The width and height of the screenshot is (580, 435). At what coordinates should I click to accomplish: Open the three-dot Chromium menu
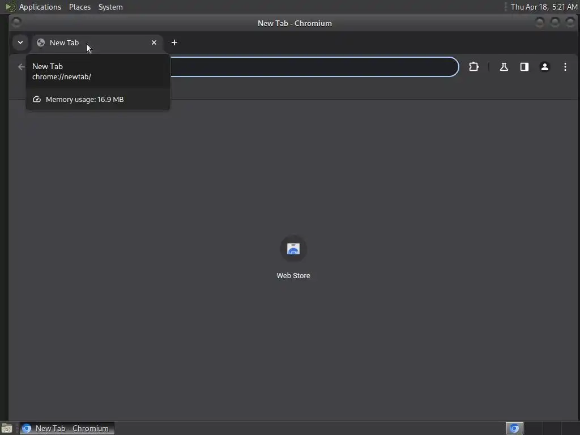pos(565,67)
